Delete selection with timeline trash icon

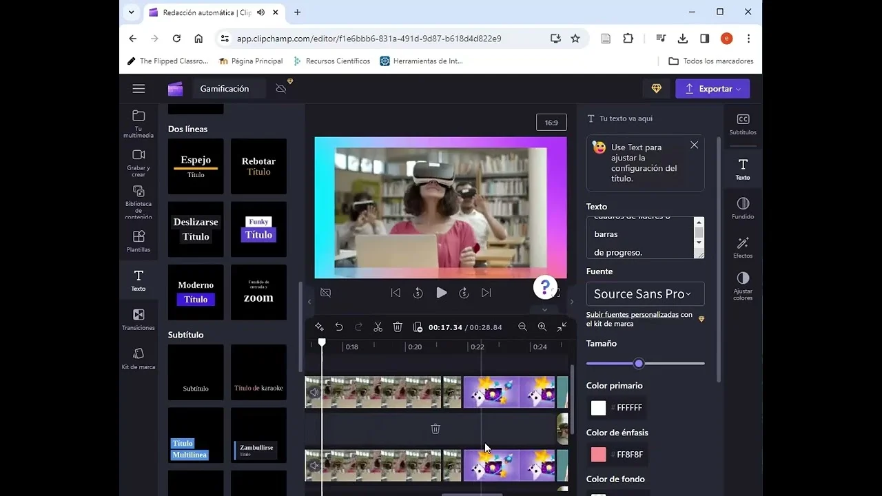pyautogui.click(x=398, y=327)
